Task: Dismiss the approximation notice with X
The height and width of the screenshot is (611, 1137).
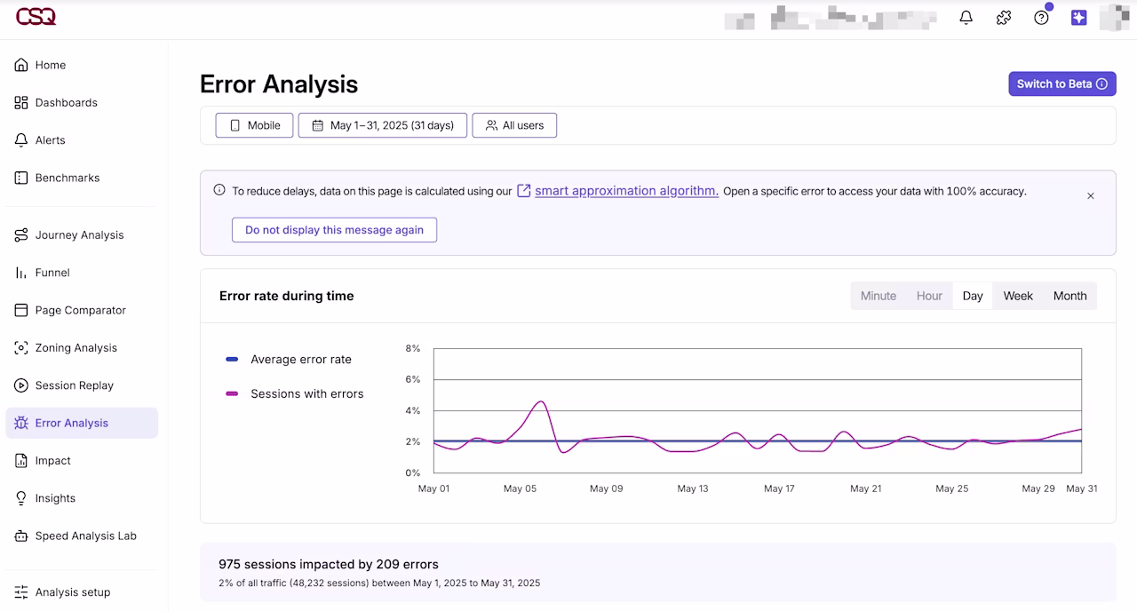Action: [1091, 195]
